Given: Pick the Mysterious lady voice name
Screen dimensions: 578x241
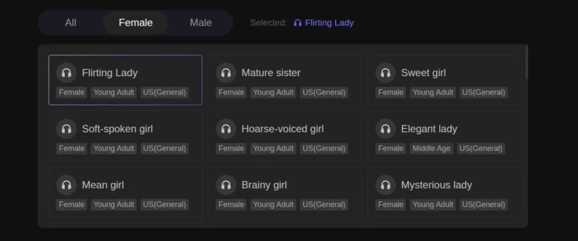Looking at the screenshot, I should 436,185.
